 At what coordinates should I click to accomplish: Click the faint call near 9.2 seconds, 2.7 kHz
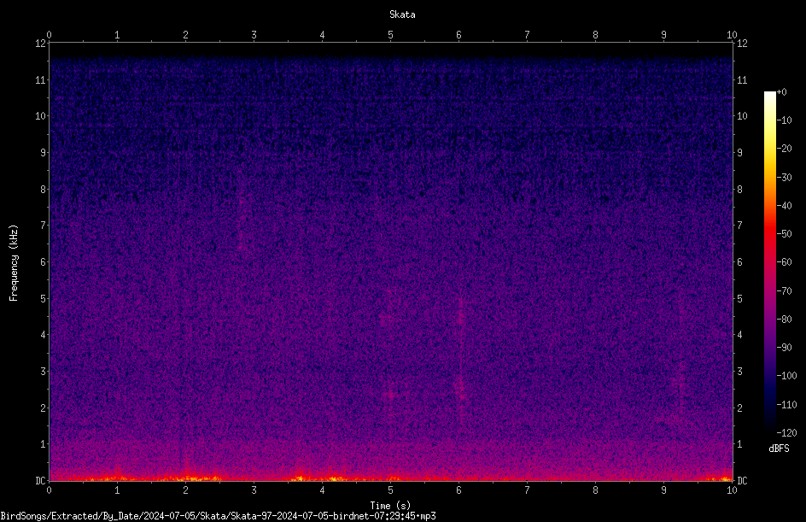tap(680, 383)
